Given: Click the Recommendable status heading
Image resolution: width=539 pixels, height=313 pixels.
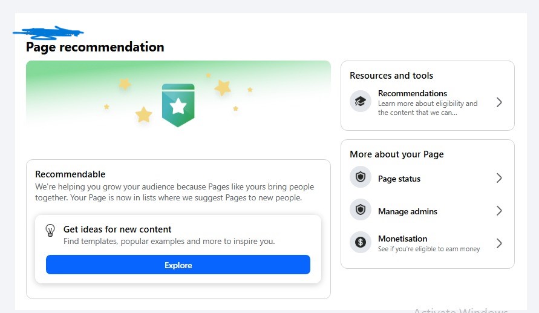Looking at the screenshot, I should (70, 174).
